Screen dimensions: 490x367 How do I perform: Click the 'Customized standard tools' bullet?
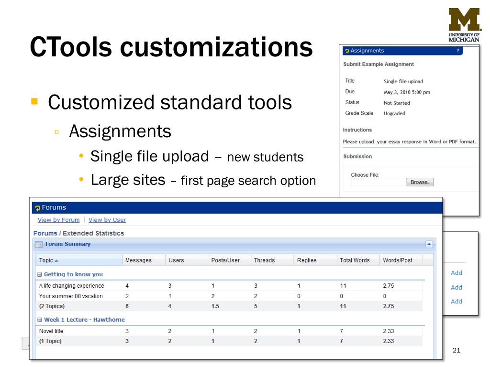coord(170,102)
